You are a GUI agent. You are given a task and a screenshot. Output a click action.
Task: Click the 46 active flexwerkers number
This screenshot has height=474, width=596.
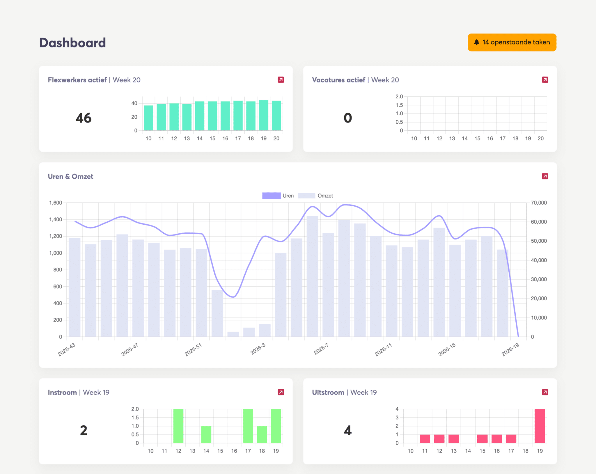pyautogui.click(x=84, y=118)
